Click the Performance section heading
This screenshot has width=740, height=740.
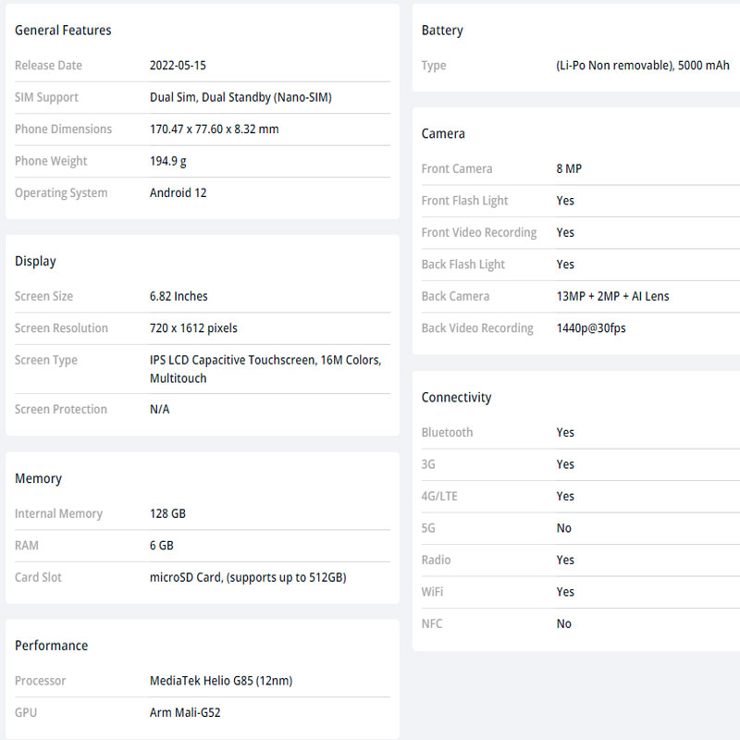click(51, 645)
